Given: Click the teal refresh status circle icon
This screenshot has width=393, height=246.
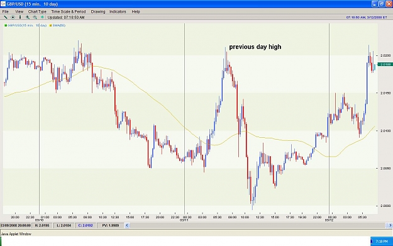Looking at the screenshot, I should (42, 18).
